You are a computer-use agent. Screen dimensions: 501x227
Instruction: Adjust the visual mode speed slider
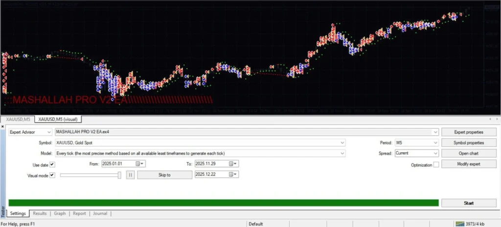[119, 175]
